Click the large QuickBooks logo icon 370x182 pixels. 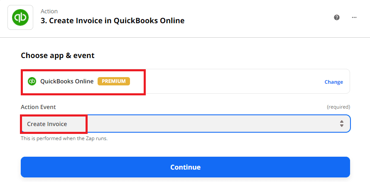tap(20, 17)
